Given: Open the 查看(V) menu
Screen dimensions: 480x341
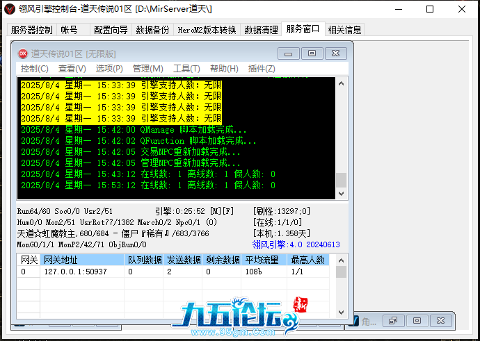Looking at the screenshot, I should 72,69.
